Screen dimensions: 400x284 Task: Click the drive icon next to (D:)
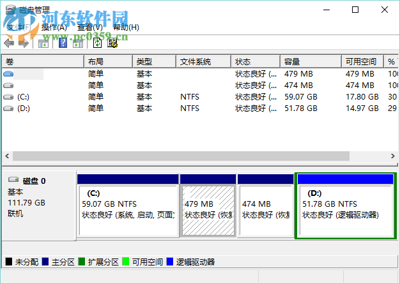coord(8,108)
